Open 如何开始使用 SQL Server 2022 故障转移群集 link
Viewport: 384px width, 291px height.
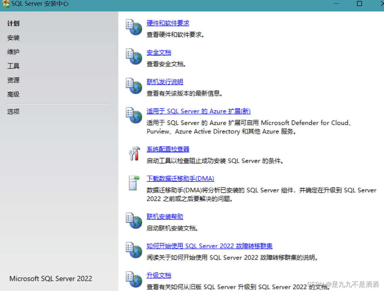[x=209, y=246]
